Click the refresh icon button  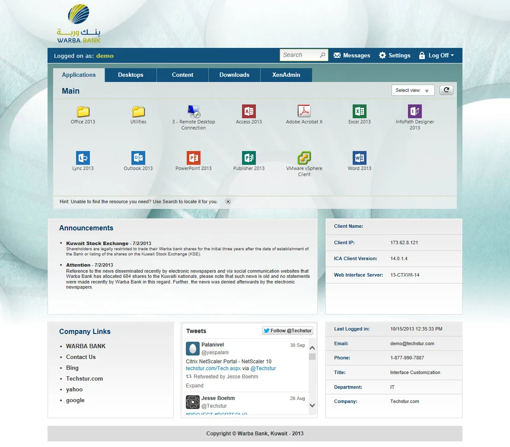click(446, 90)
